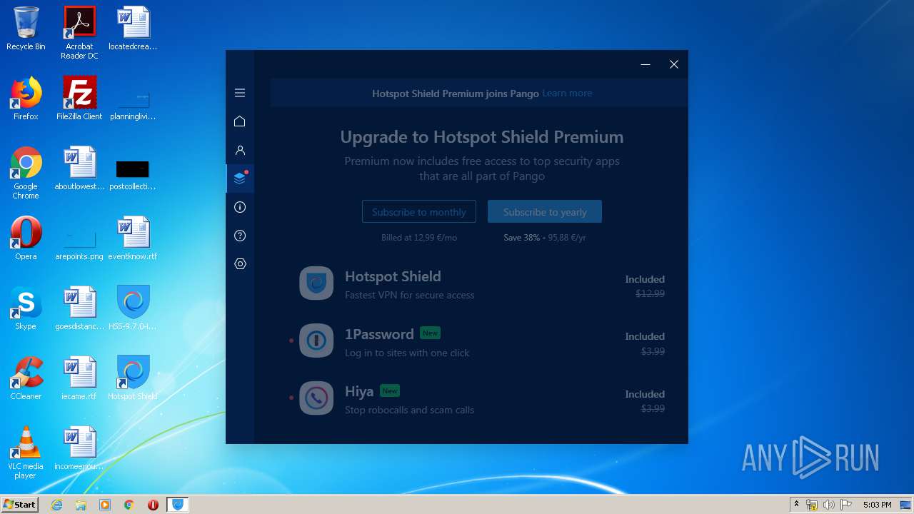This screenshot has height=514, width=914.
Task: Click the New badge next to Hiya
Action: pos(390,390)
